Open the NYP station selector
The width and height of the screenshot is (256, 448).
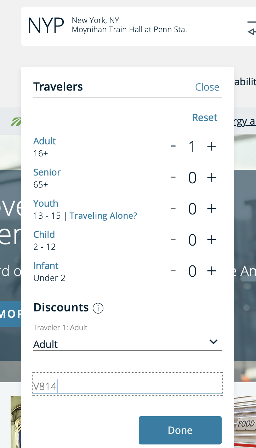click(46, 25)
